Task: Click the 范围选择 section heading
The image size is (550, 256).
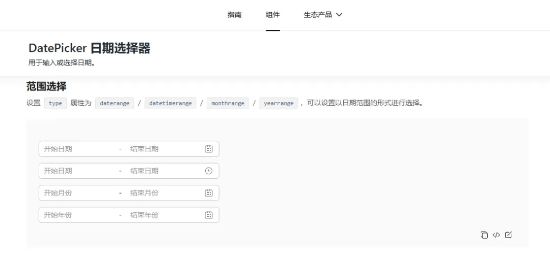Action: [46, 86]
